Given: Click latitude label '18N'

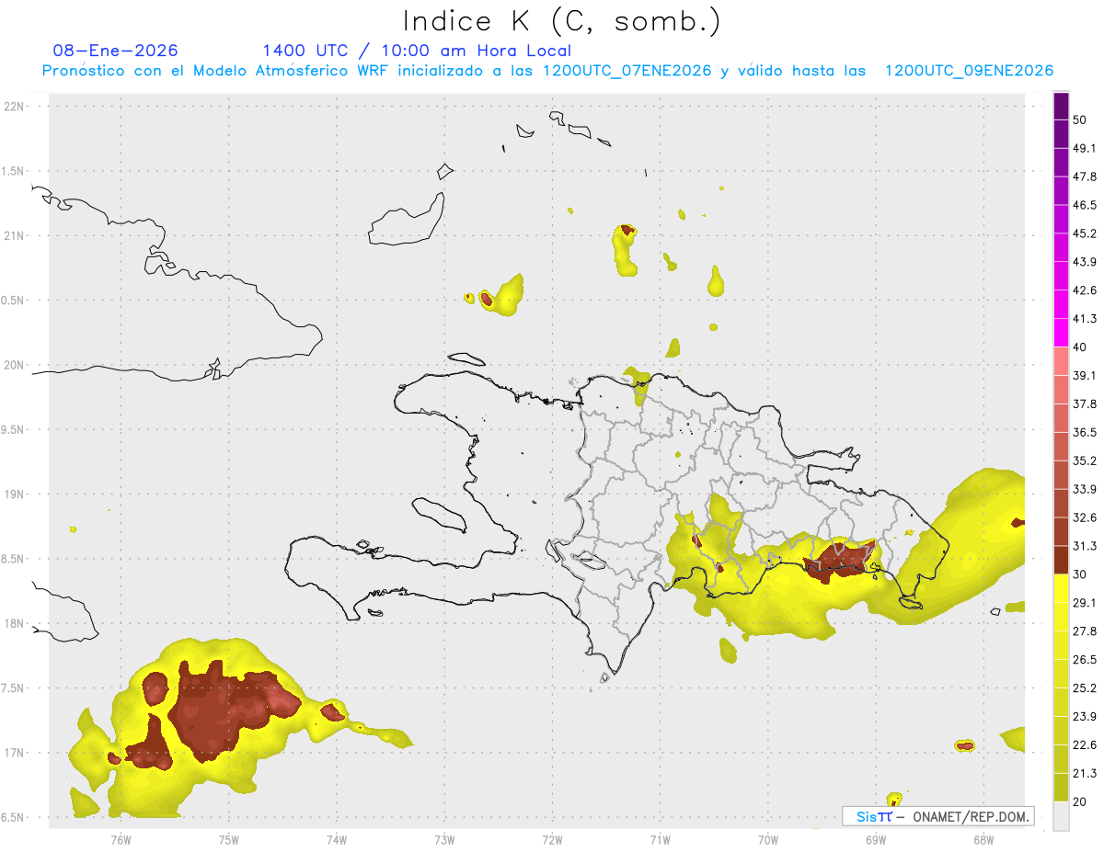Looking at the screenshot, I should 15,624.
